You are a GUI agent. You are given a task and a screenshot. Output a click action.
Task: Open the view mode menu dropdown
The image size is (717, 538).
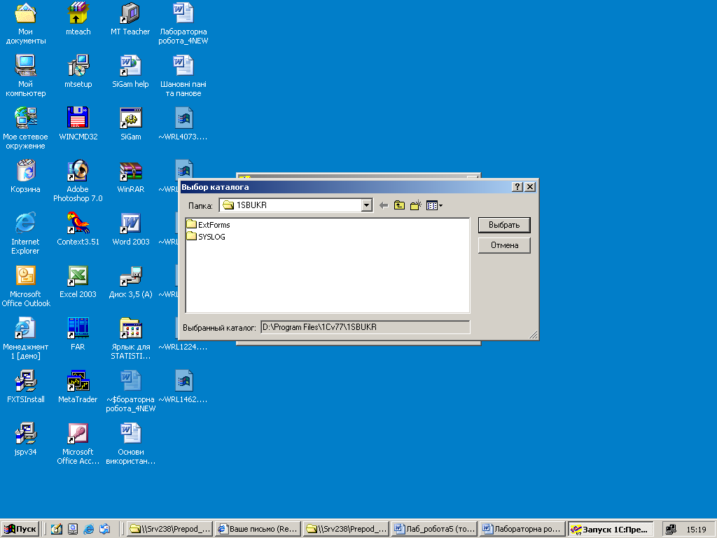coord(434,205)
